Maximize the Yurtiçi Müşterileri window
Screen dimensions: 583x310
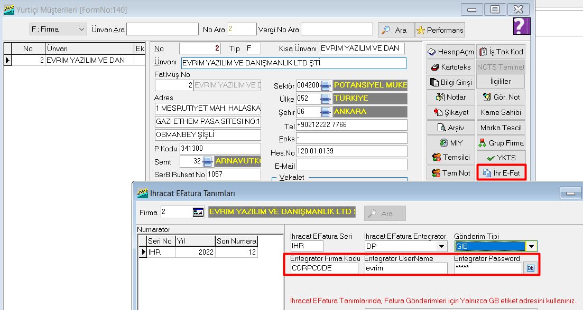(x=495, y=9)
